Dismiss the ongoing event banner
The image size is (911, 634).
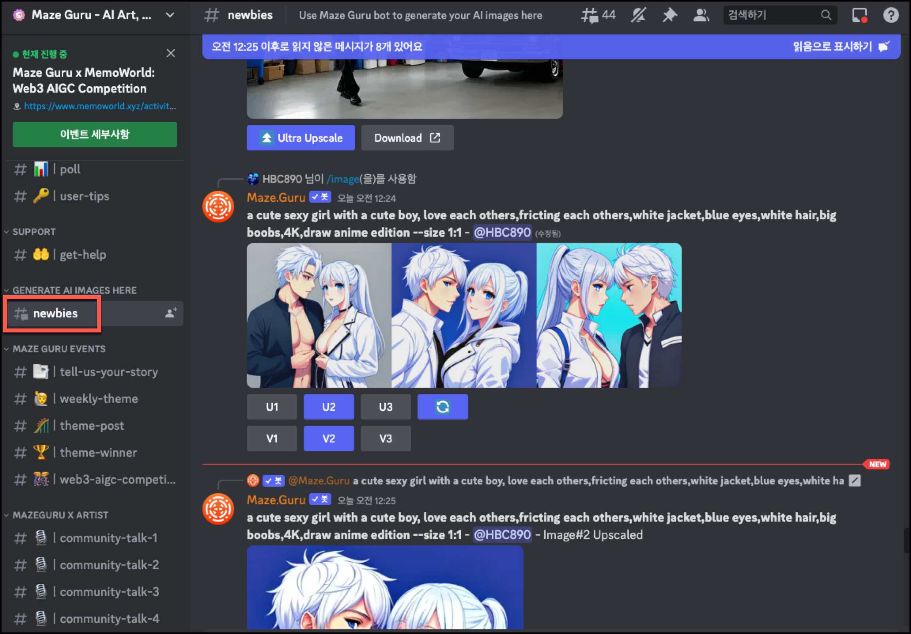point(170,53)
